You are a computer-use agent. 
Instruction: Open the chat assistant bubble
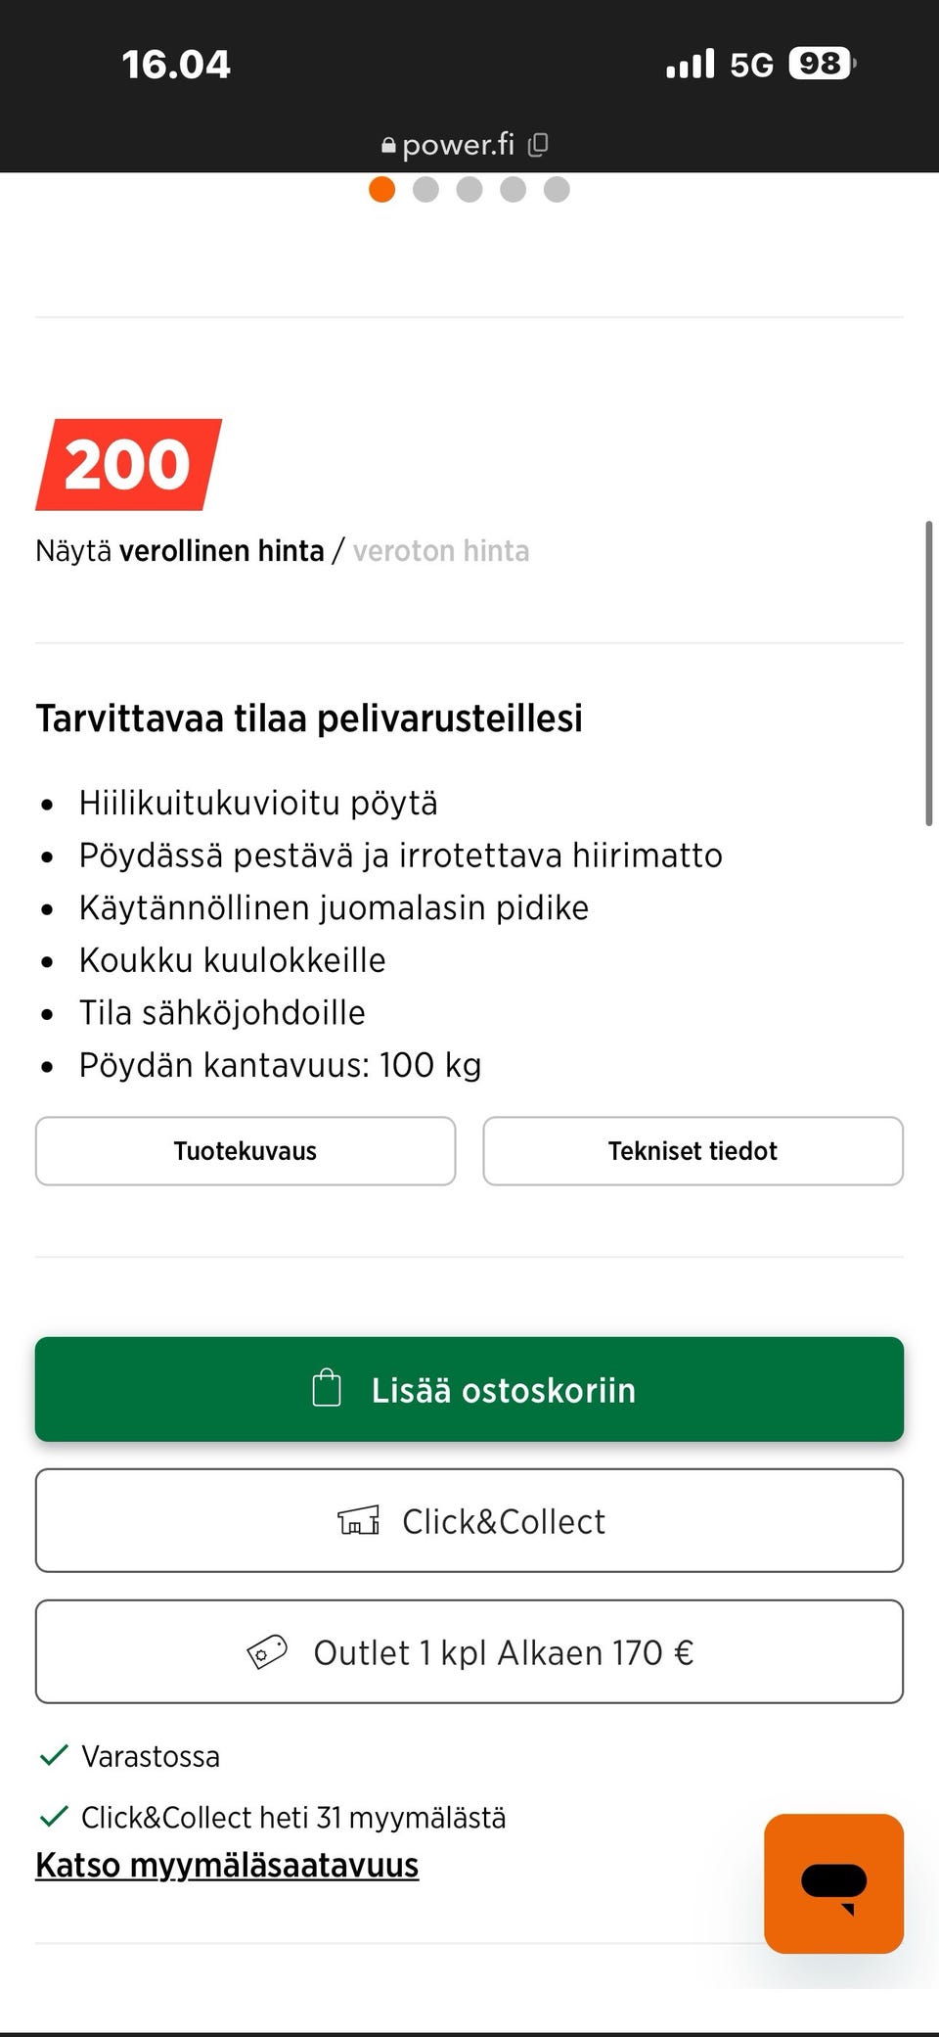832,1881
